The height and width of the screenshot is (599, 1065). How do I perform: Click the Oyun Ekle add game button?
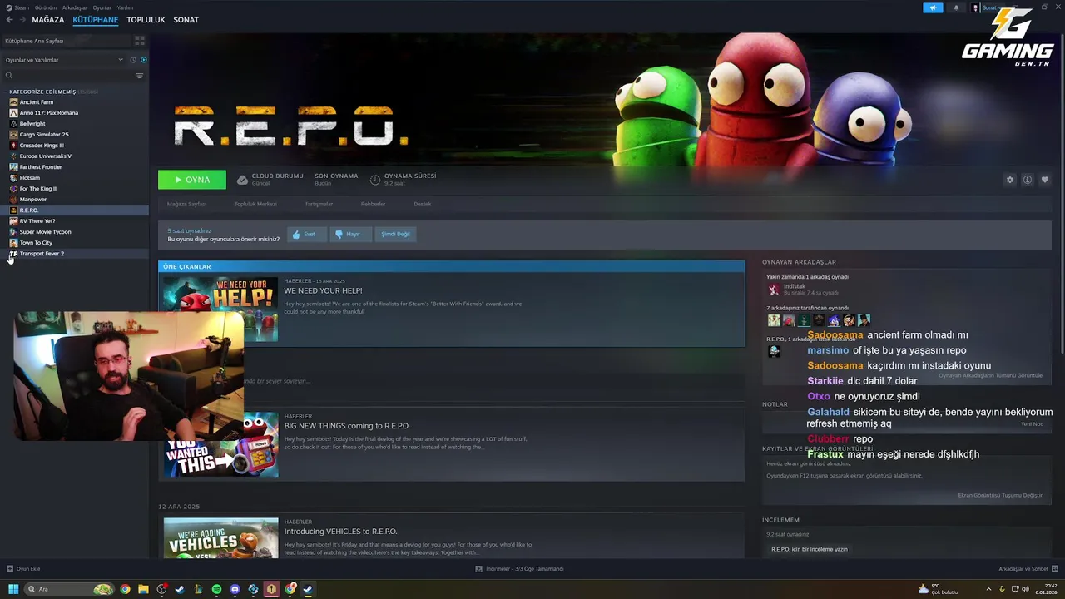pos(23,569)
